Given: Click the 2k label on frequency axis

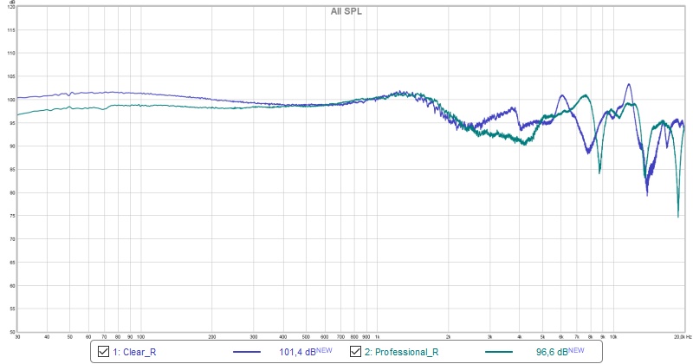Looking at the screenshot, I should (x=448, y=335).
